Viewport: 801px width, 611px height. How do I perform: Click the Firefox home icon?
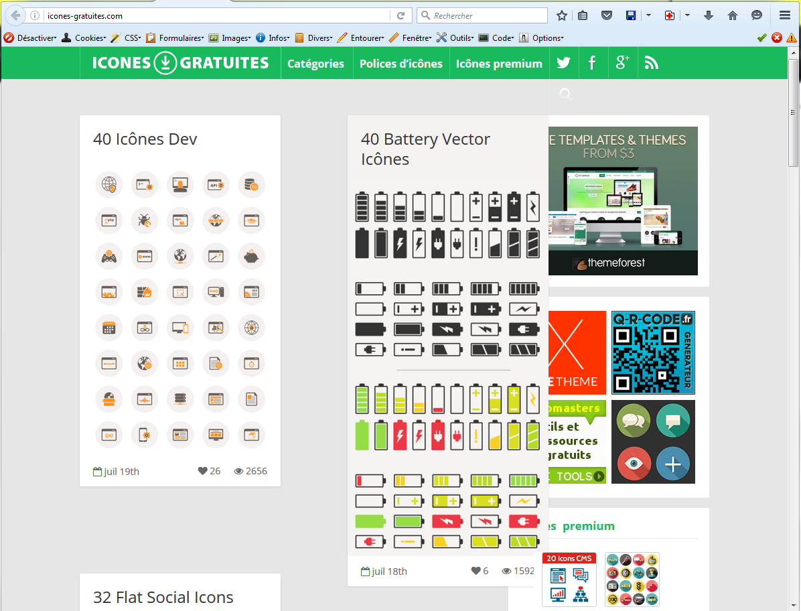pyautogui.click(x=733, y=15)
